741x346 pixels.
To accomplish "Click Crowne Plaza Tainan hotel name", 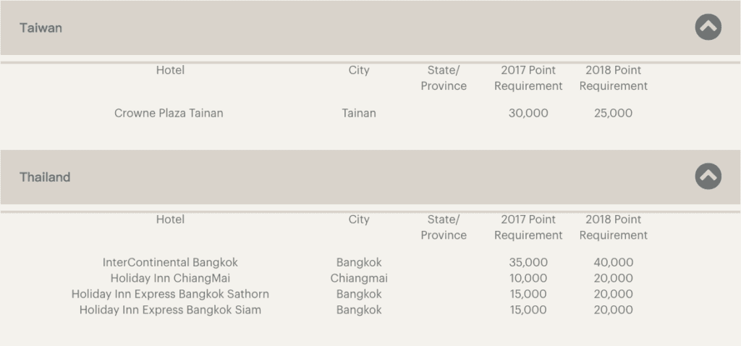I will tap(169, 113).
